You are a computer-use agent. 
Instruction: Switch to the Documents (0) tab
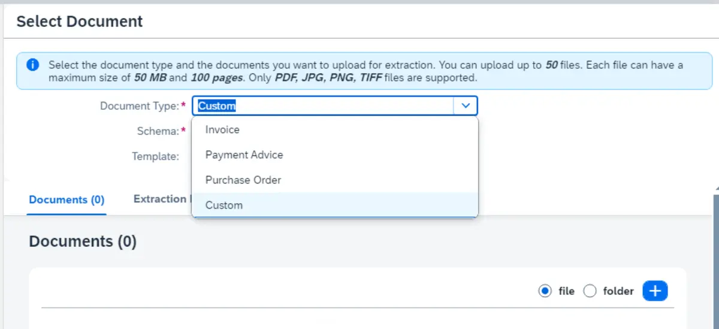coord(67,200)
